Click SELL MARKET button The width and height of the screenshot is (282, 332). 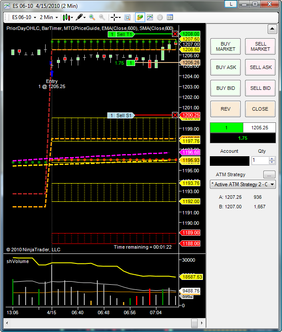[x=260, y=46]
